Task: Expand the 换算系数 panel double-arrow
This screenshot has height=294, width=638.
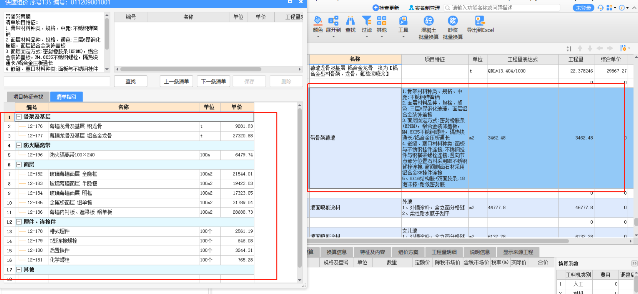Action: [634, 263]
